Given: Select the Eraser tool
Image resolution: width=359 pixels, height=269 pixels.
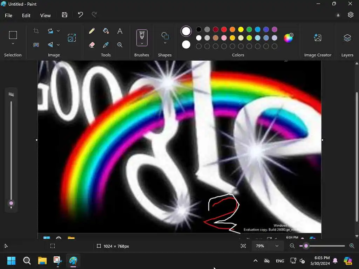Looking at the screenshot, I should click(92, 45).
